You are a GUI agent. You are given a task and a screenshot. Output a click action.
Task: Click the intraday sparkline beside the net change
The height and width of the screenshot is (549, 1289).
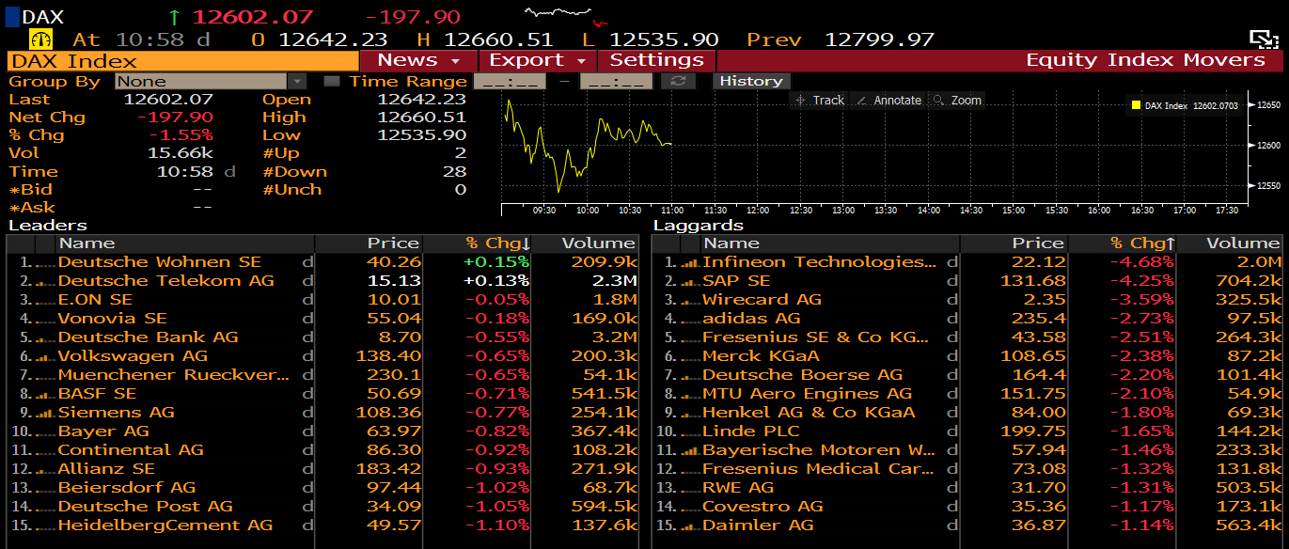click(x=566, y=15)
